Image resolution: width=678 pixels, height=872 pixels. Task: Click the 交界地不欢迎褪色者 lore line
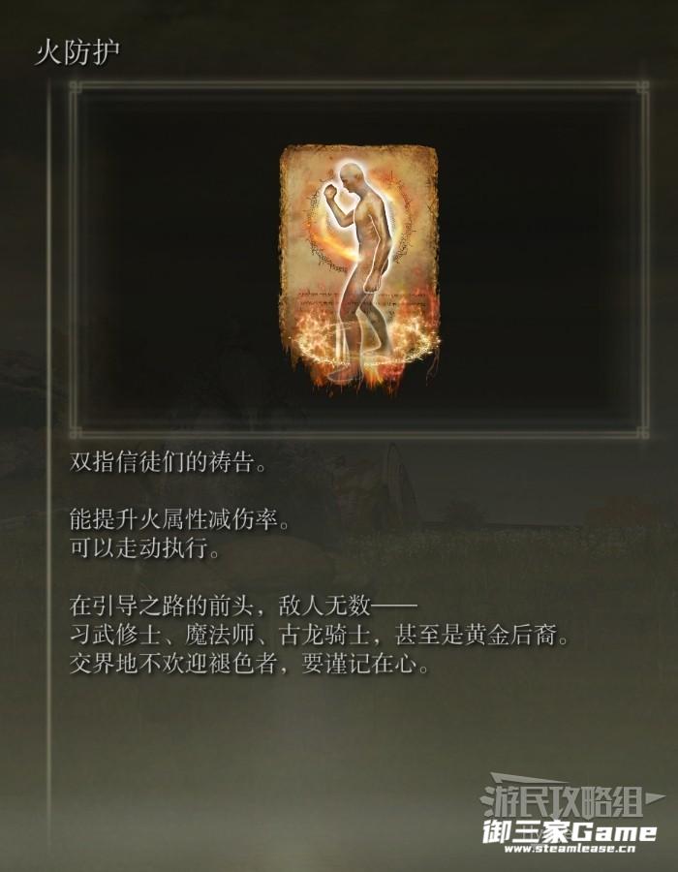250,664
